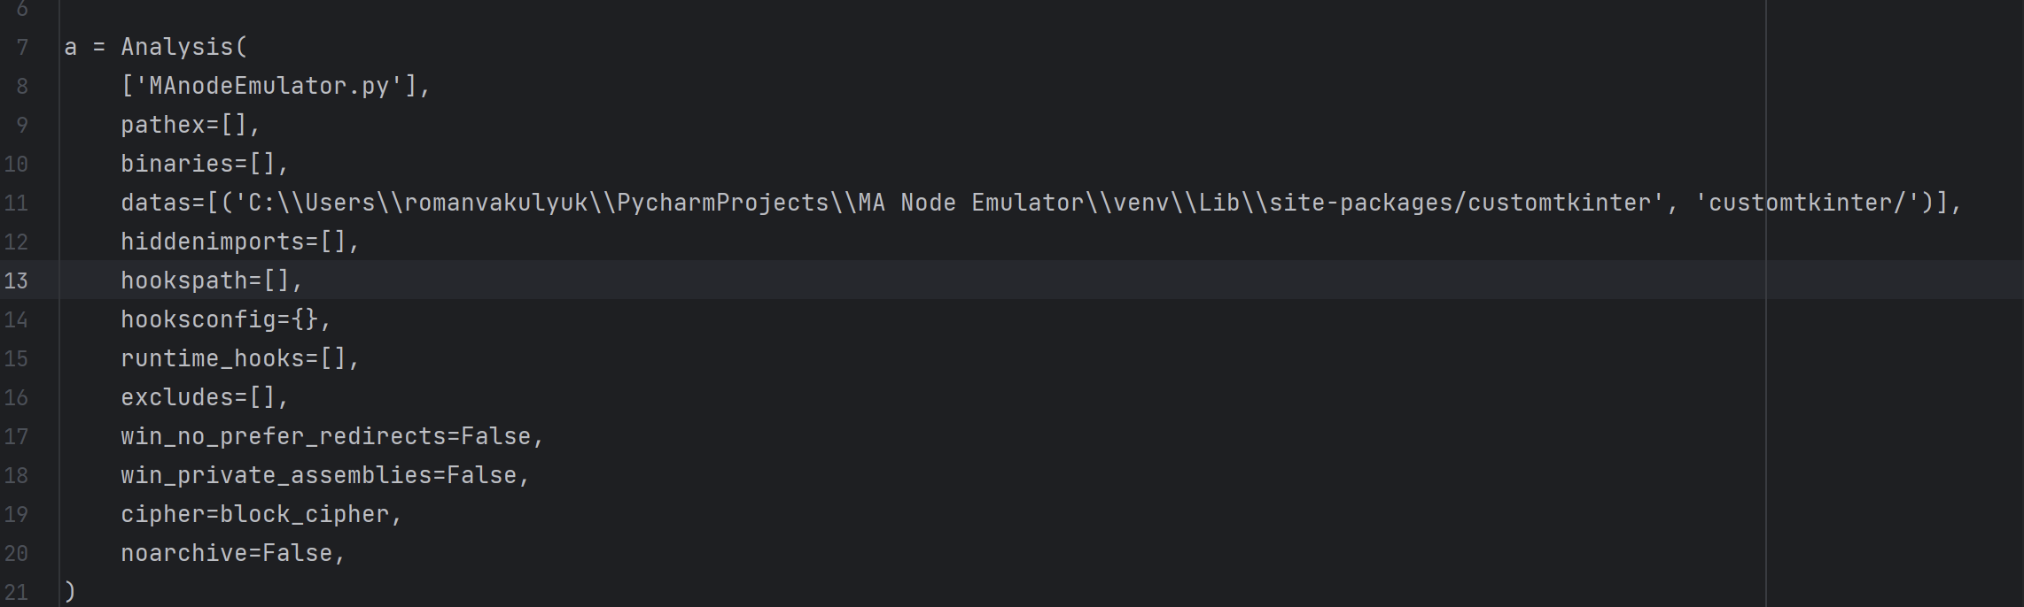
Task: Click hookspath on the highlighted line
Action: [184, 280]
